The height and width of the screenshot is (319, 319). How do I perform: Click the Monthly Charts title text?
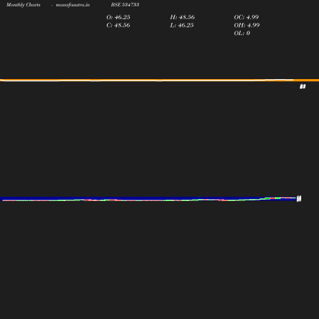point(24,4)
